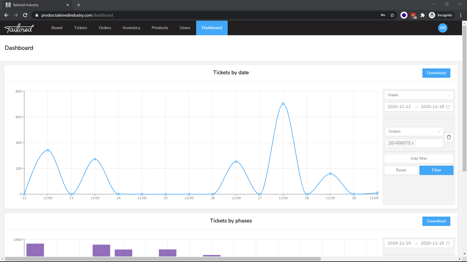The width and height of the screenshot is (467, 262).
Task: Expand the Orders filter type dropdown
Action: click(414, 132)
